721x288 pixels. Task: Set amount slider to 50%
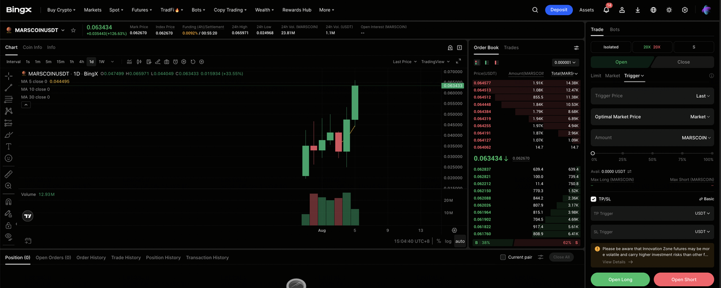coord(652,153)
